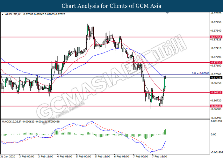Click the 0.67870 price axis value
Screen dimensions: 223x159
pyautogui.click(x=216, y=13)
